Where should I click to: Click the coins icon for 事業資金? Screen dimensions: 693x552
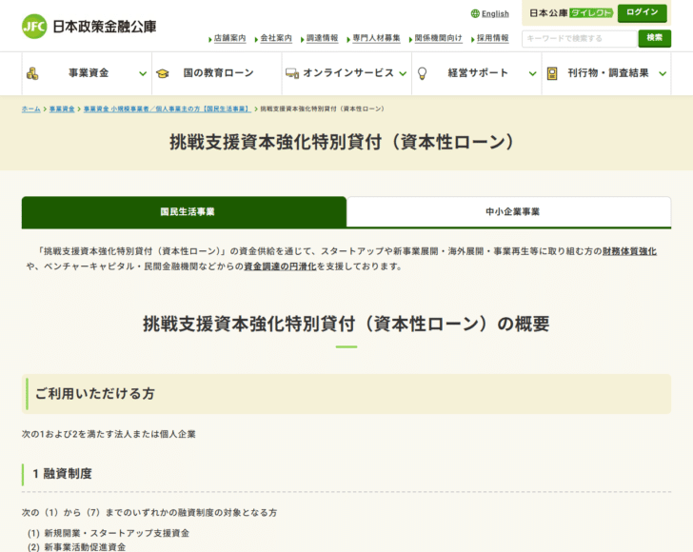click(32, 73)
